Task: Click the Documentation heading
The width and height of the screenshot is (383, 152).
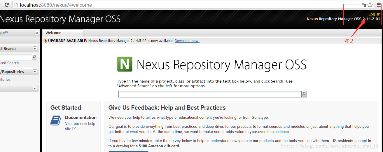Action: [x=81, y=118]
